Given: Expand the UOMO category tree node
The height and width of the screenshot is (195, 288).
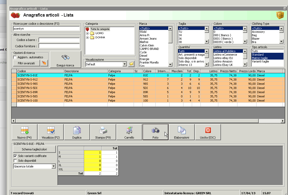Looking at the screenshot, I should click(87, 33).
